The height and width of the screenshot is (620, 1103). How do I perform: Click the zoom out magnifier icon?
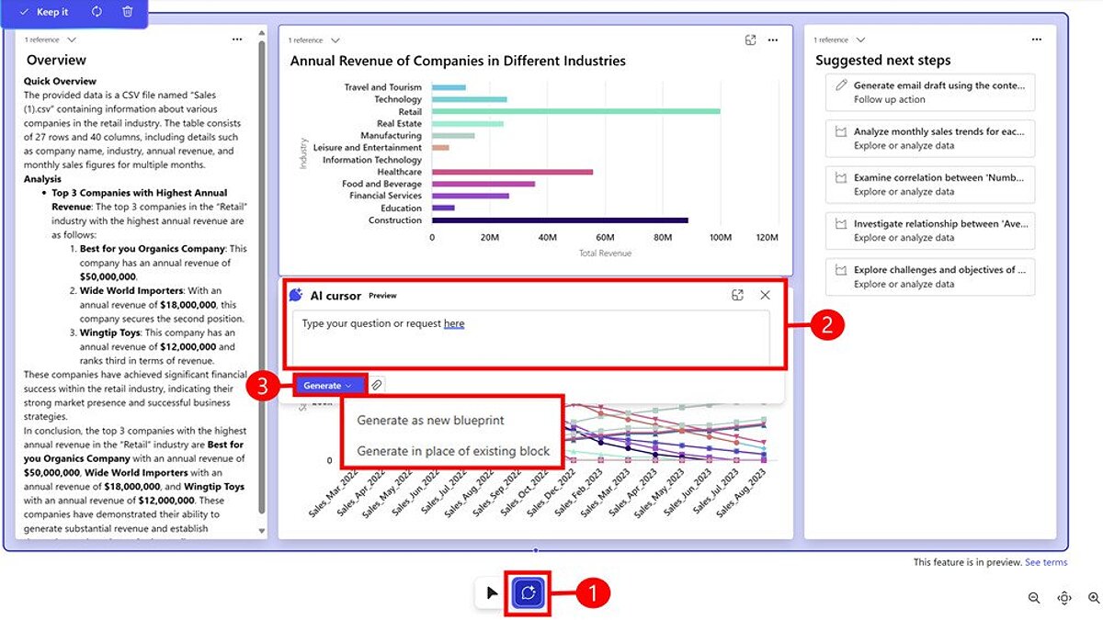[x=1034, y=598]
